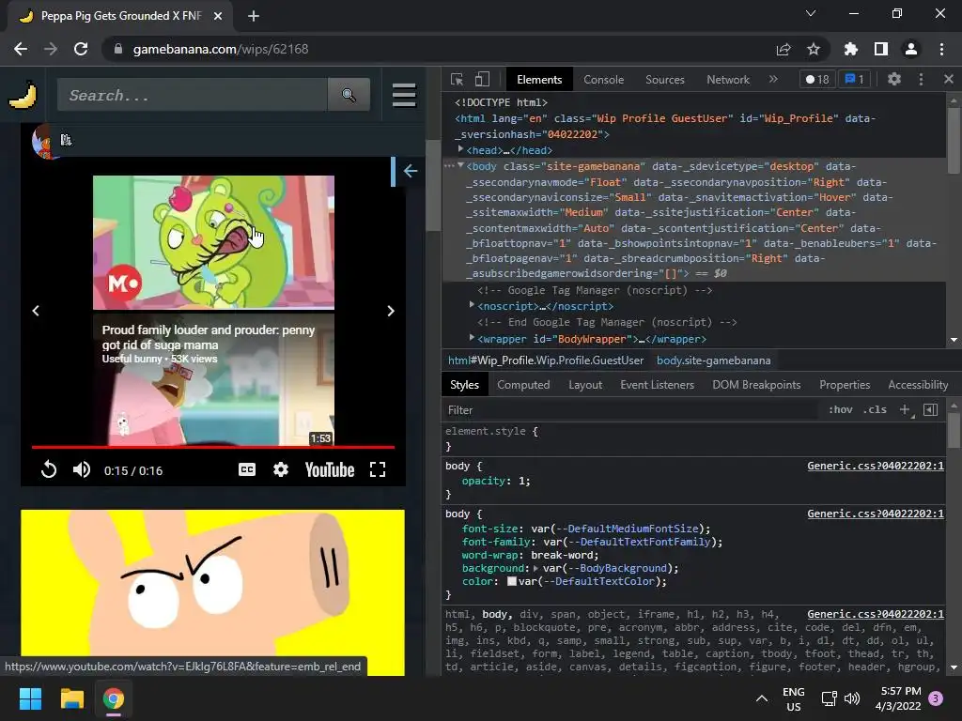Go to next media item arrow

tap(391, 311)
